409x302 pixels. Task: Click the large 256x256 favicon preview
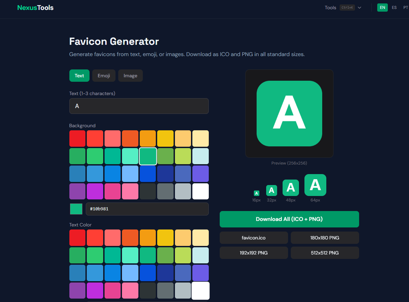pos(289,114)
